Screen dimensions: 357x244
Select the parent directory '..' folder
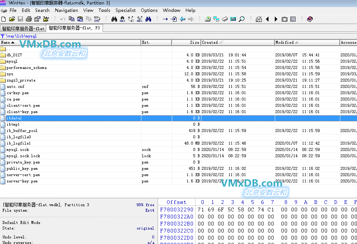point(8,49)
